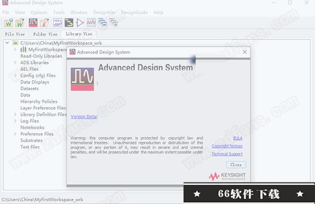Screen dimensions: 315x204
Task: Click the New Workspace toolbar icon
Action: (8, 23)
